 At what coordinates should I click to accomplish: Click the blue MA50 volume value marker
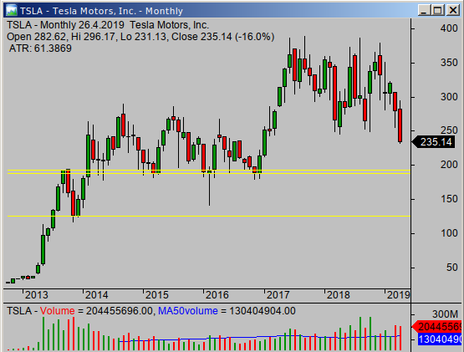(440, 339)
